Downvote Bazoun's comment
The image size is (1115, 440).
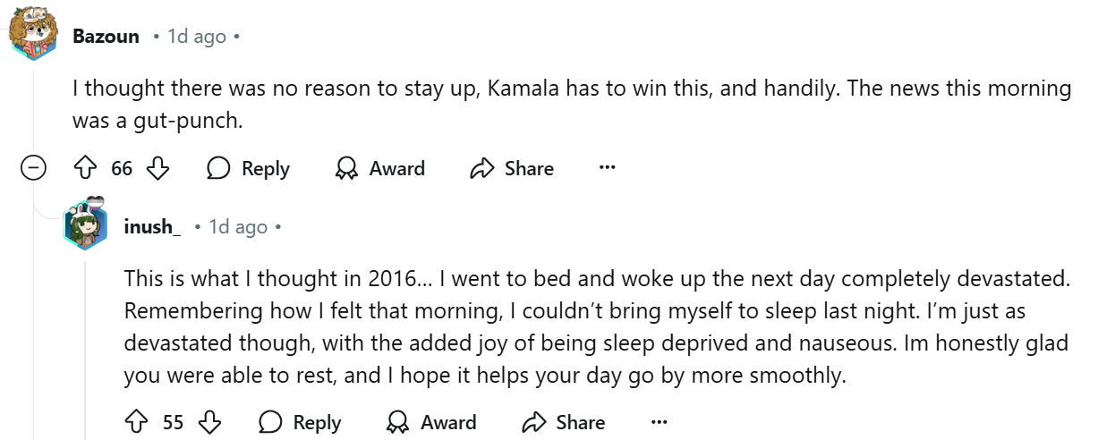pyautogui.click(x=157, y=168)
